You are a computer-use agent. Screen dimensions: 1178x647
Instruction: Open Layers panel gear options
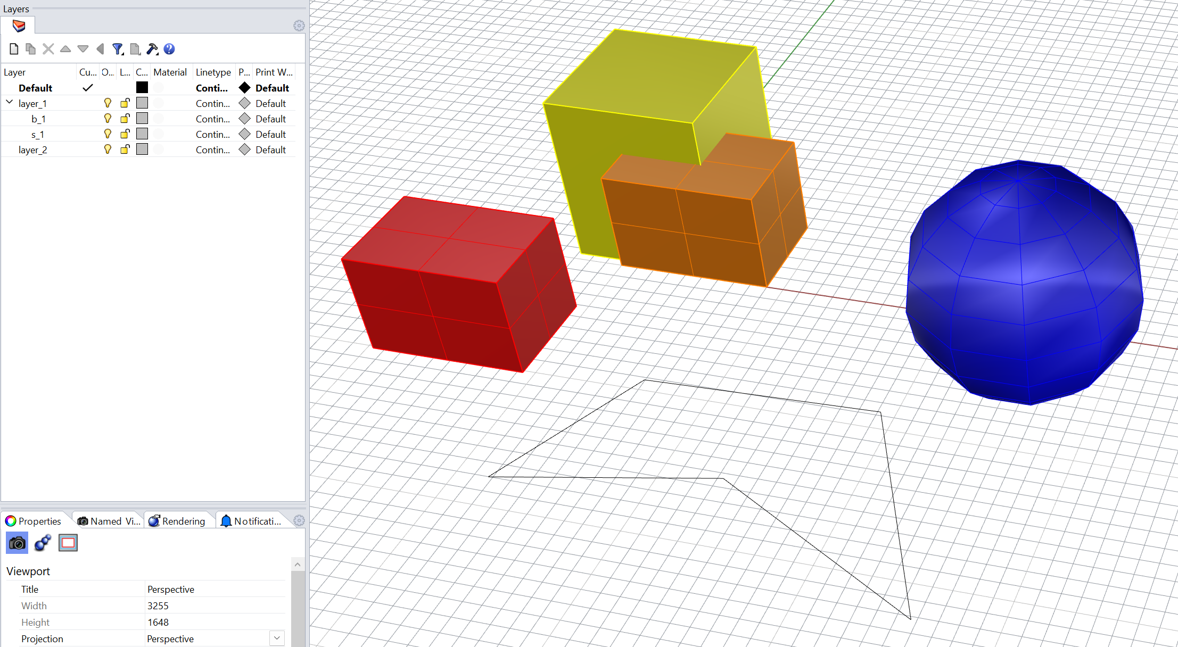click(299, 26)
